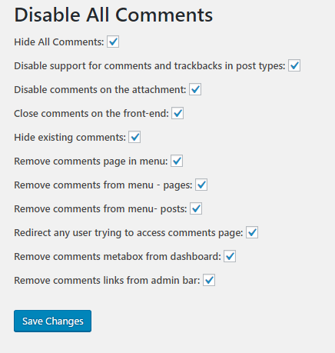The height and width of the screenshot is (353, 335).
Task: Click 'Disable comments on the attachment:' label text
Action: click(x=100, y=90)
